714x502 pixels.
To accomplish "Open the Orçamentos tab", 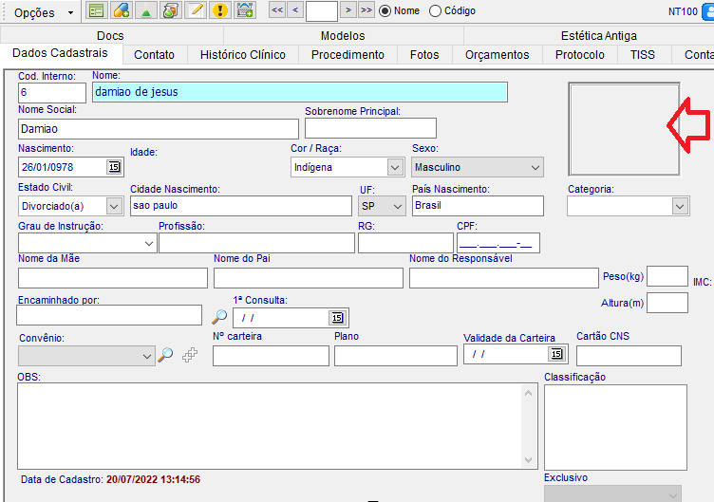I will [x=497, y=55].
